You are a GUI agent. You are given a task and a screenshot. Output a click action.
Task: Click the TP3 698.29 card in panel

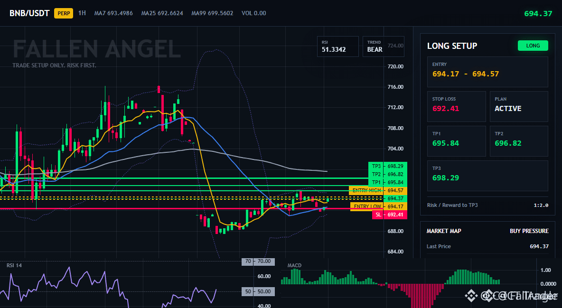coord(487,176)
